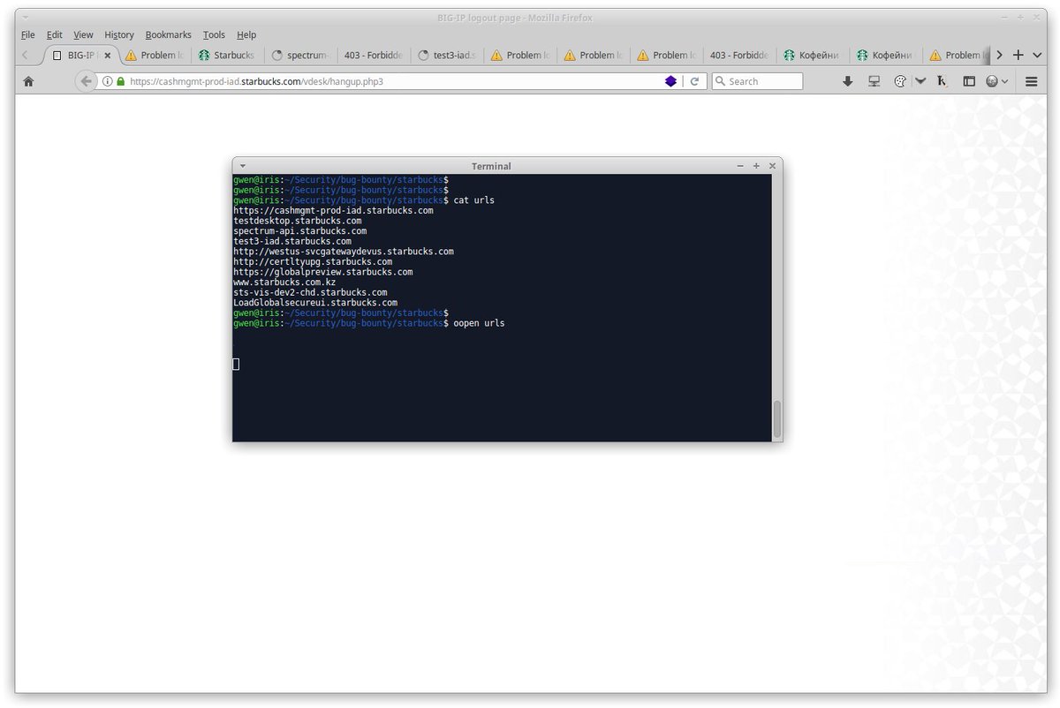Click www.starbucks.com.kz in terminal

coord(284,282)
